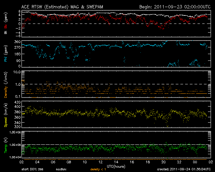Select the 'Temp (K)' axis label

[6, 145]
